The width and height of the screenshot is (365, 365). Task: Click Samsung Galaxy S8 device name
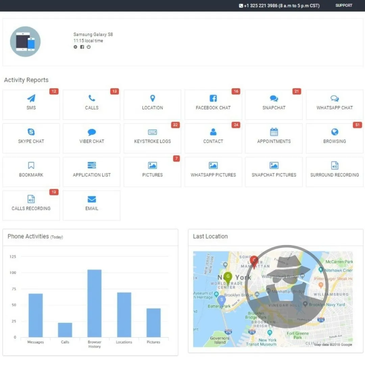point(93,34)
